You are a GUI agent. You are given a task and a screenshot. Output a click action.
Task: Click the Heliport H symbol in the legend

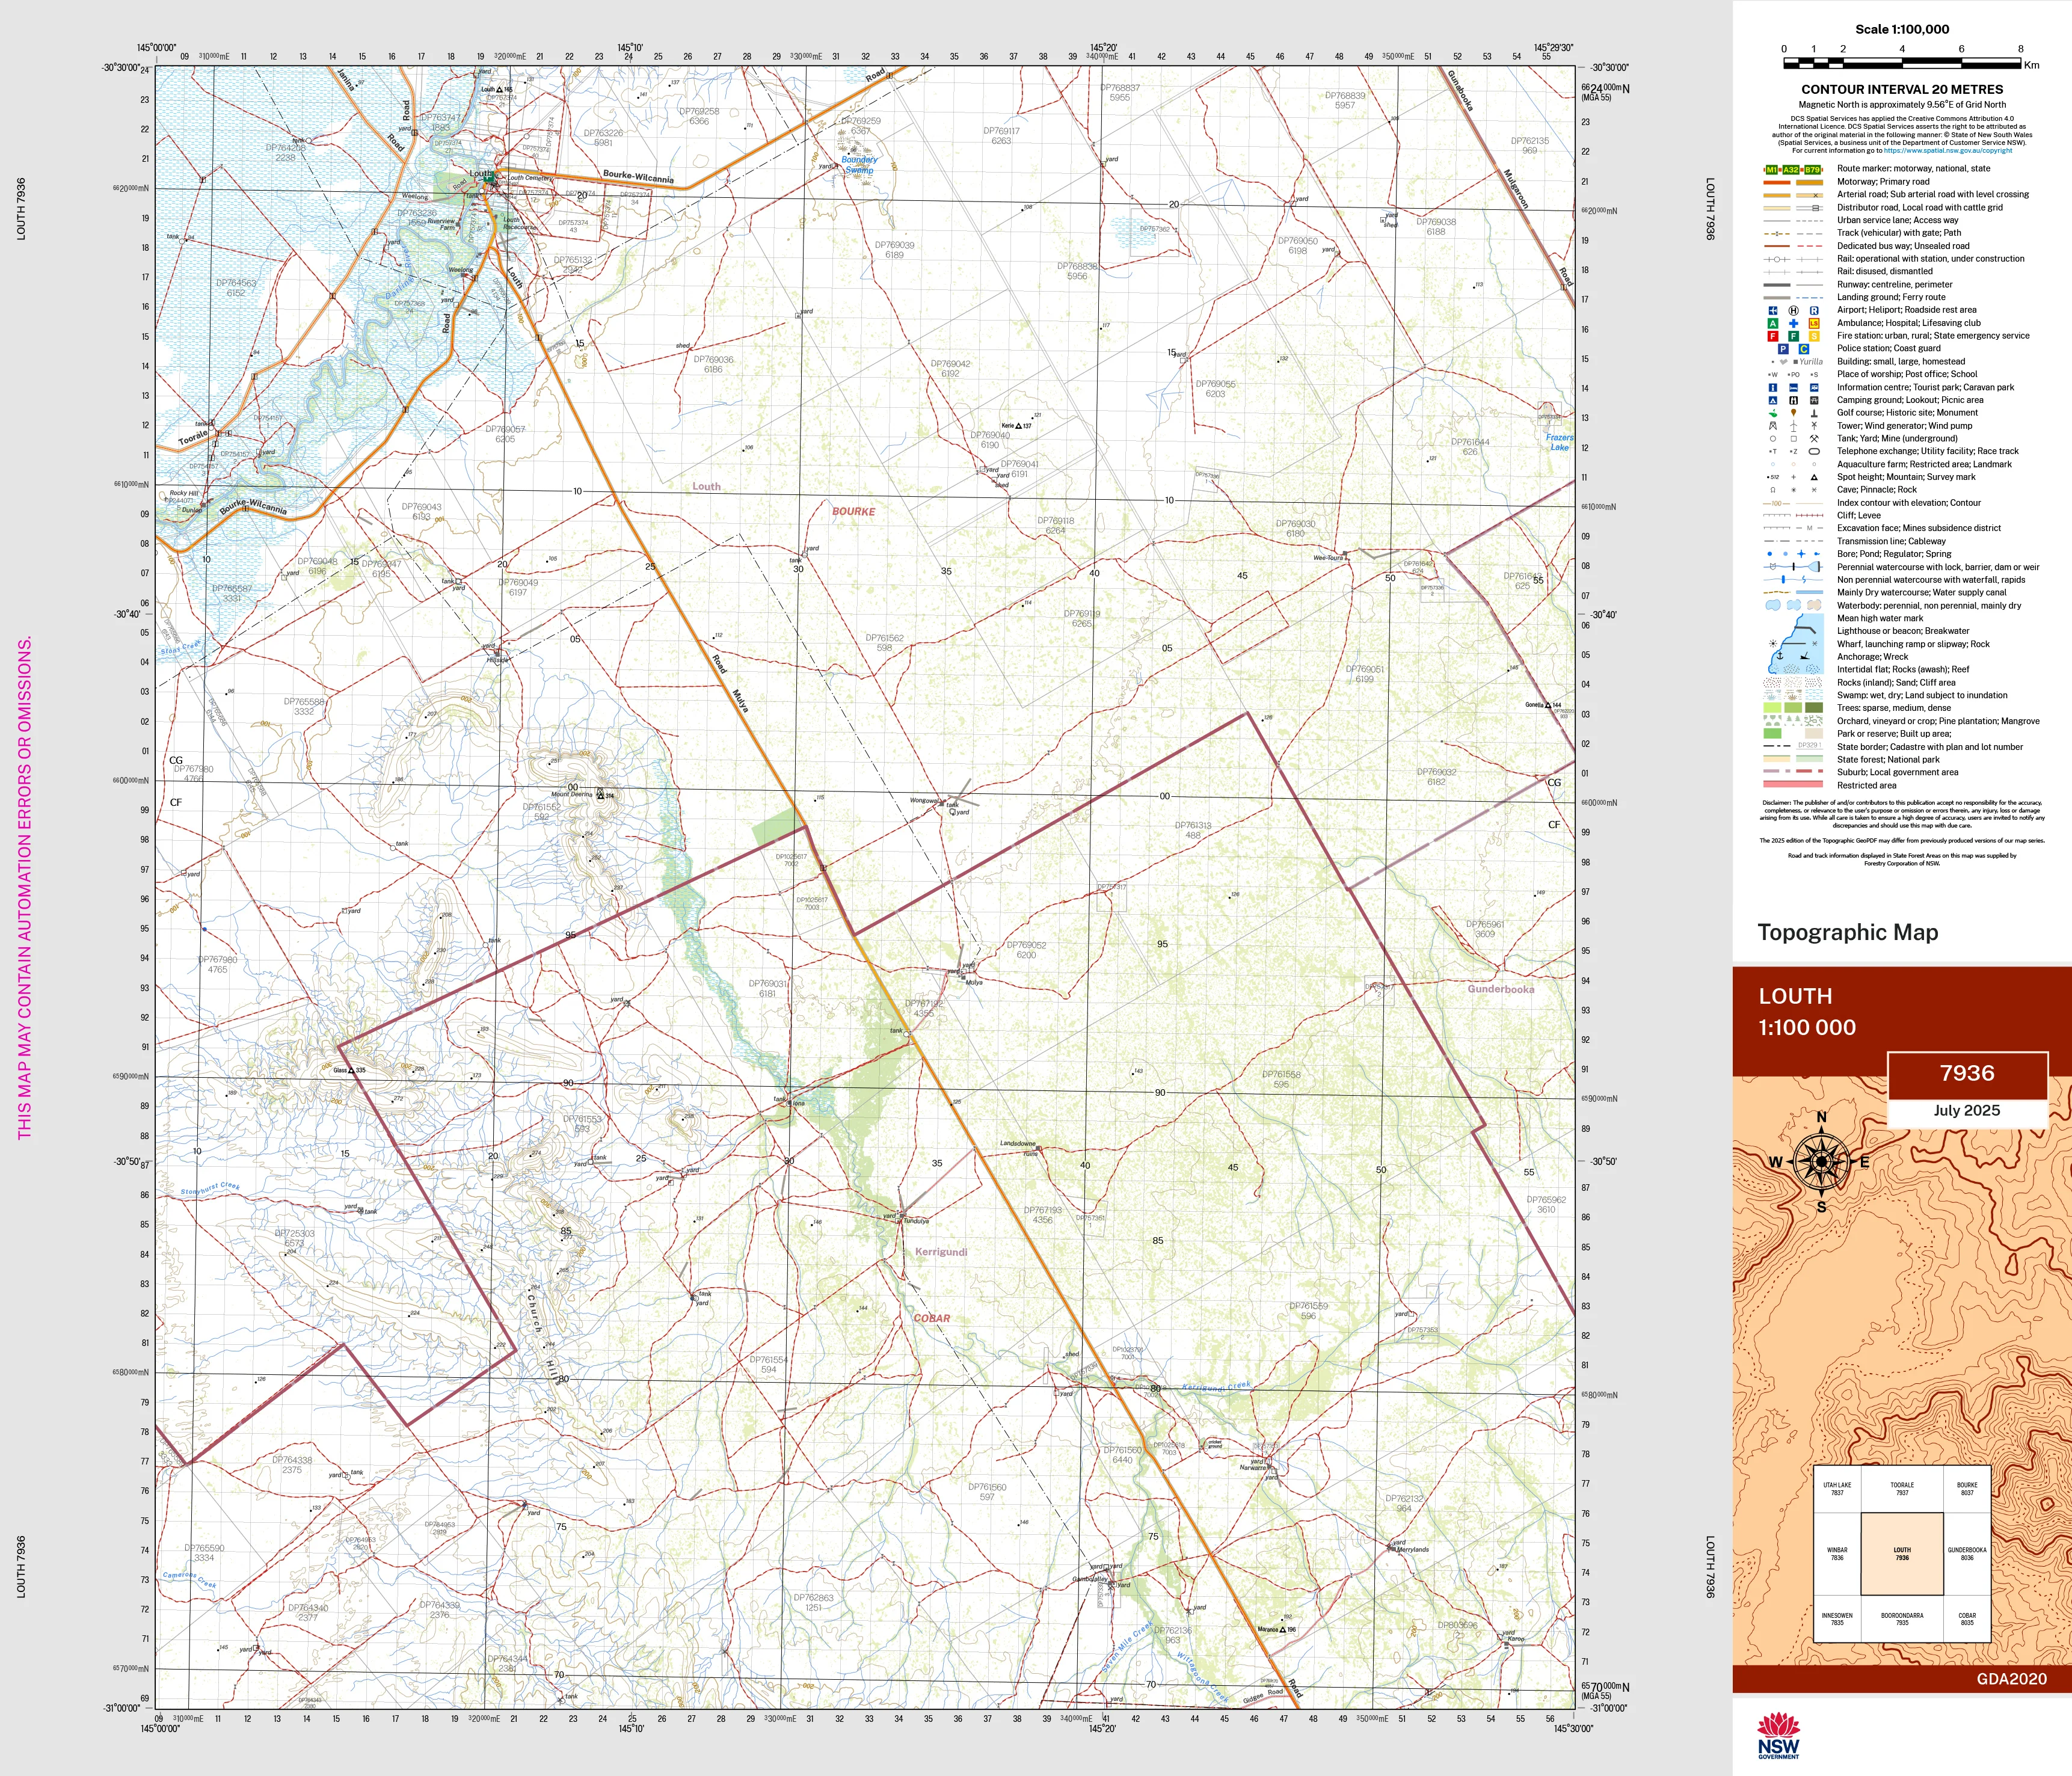tap(1794, 310)
